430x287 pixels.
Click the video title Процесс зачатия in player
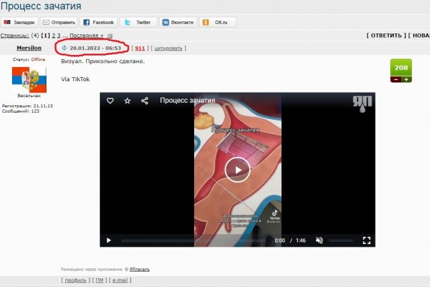click(x=187, y=101)
